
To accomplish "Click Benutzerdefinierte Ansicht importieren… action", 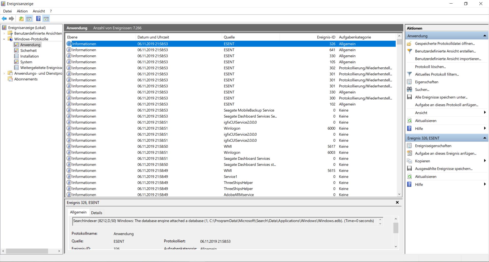I will 448,59.
